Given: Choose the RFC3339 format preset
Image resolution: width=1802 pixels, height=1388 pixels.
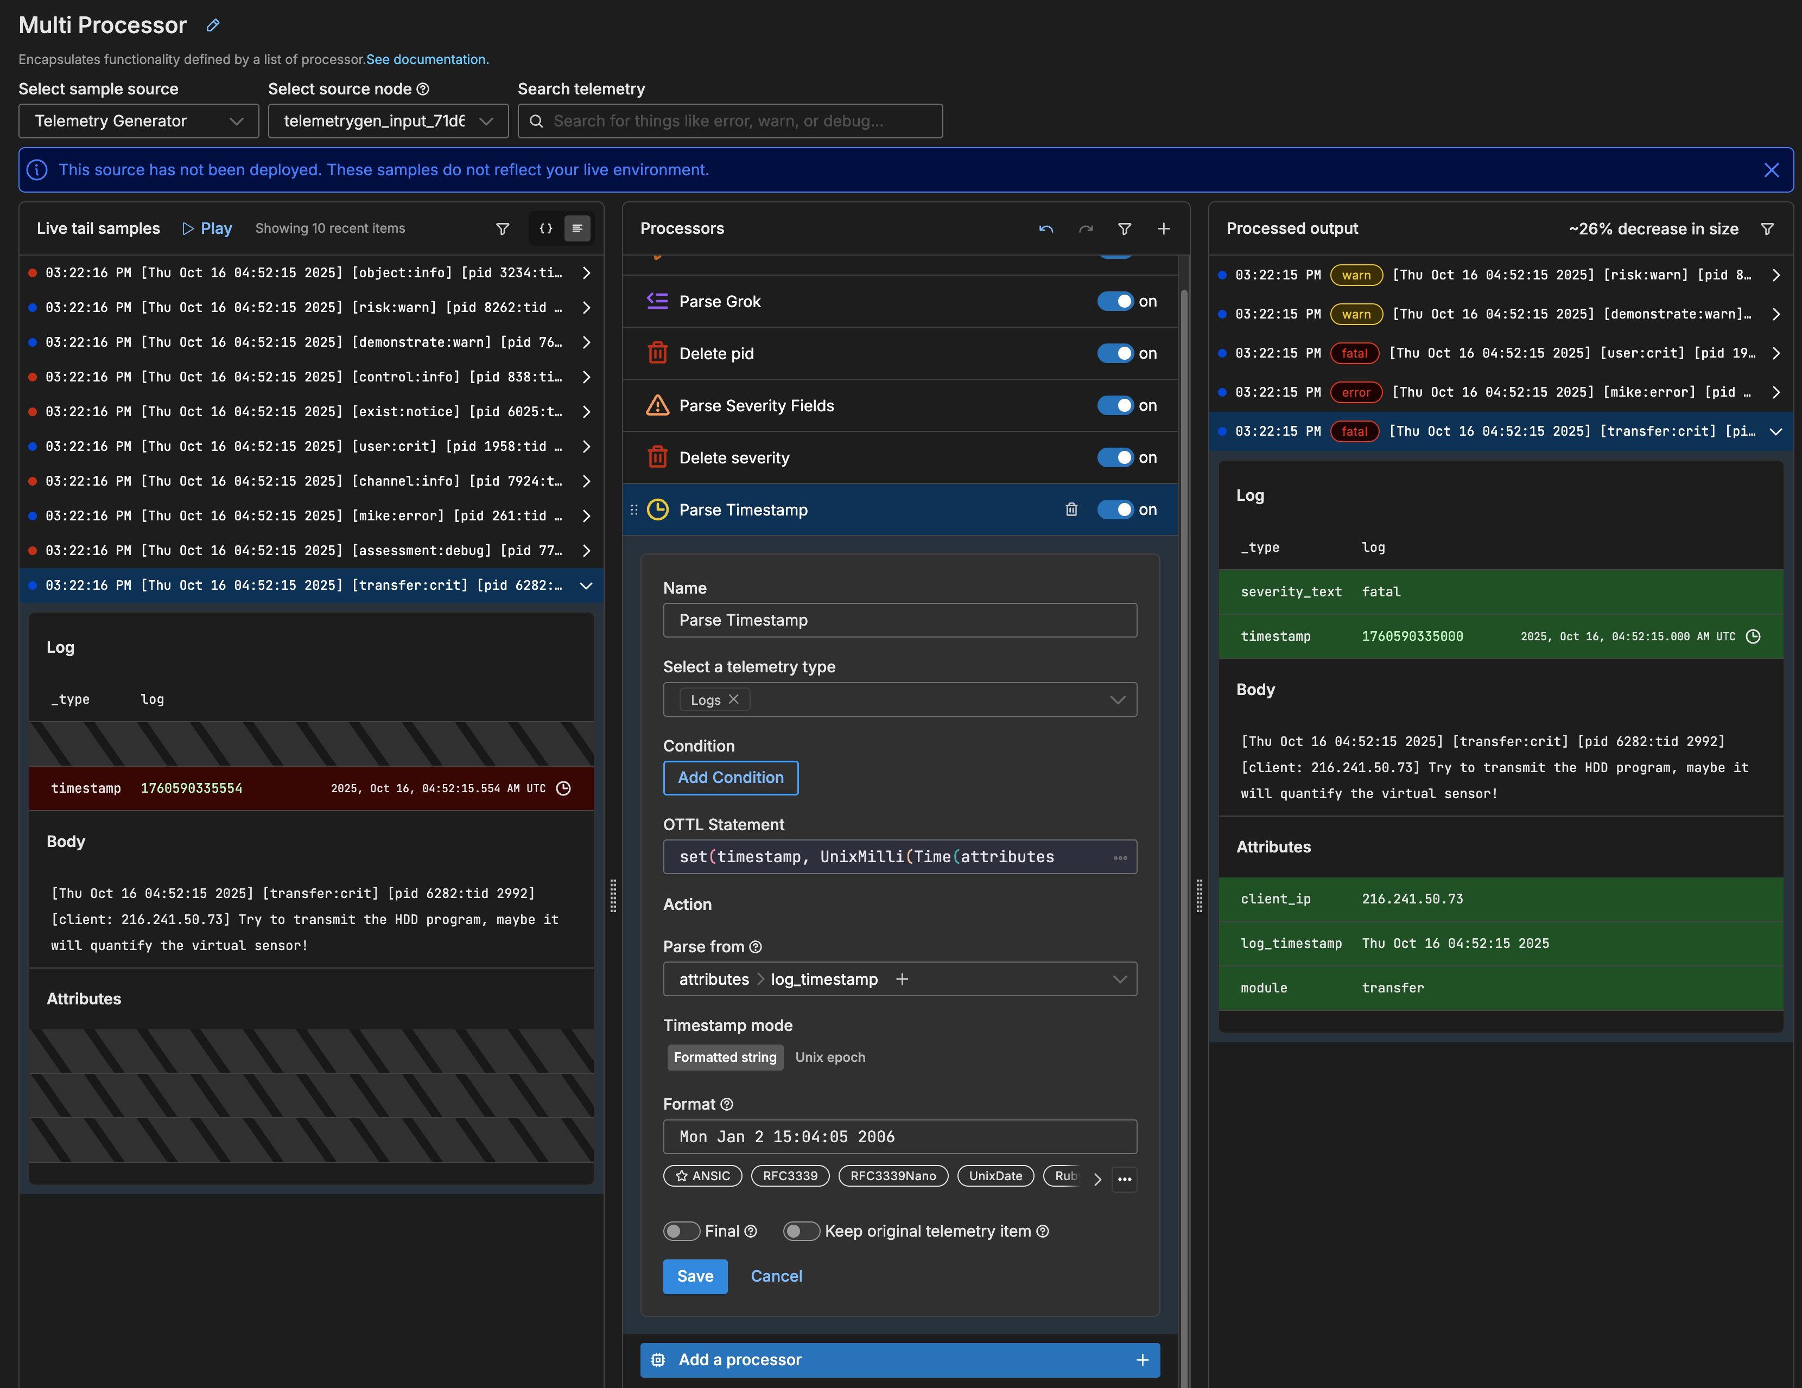Looking at the screenshot, I should [x=790, y=1176].
